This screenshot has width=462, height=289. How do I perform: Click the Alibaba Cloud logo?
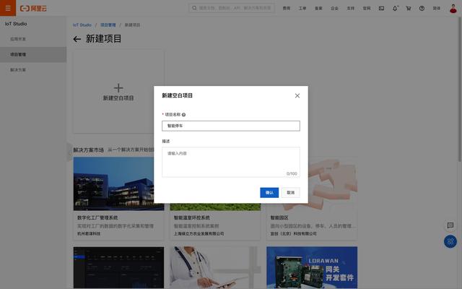pyautogui.click(x=33, y=8)
